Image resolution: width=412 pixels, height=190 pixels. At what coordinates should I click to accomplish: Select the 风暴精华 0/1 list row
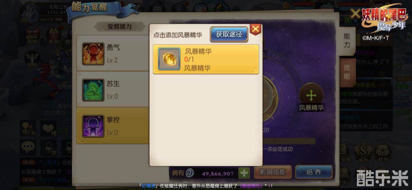[x=206, y=59]
